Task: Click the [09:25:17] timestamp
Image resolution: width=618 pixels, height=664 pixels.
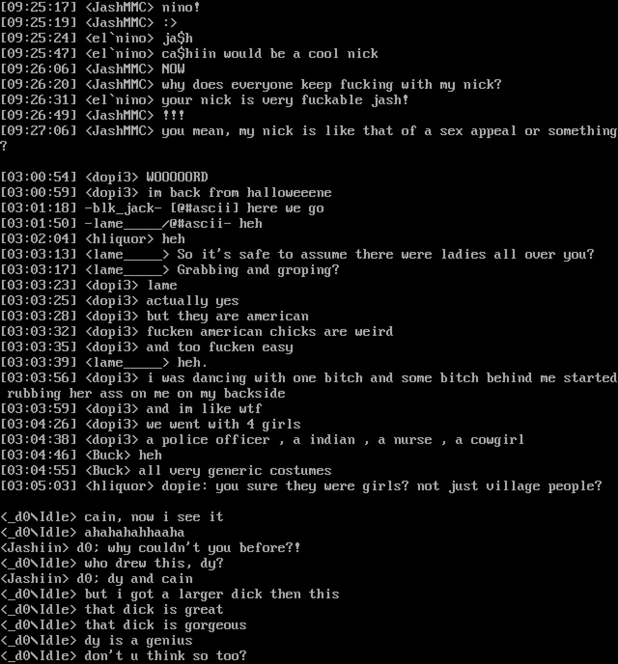Action: (x=39, y=7)
